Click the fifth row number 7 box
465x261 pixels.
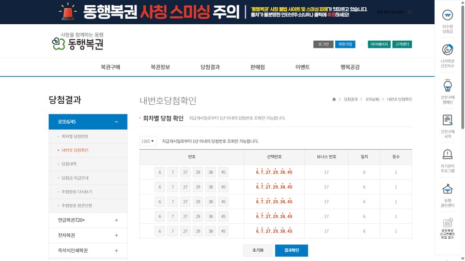(x=173, y=231)
